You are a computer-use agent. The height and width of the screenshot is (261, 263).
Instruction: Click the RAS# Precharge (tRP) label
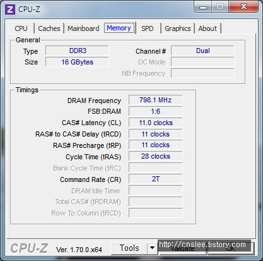click(87, 145)
